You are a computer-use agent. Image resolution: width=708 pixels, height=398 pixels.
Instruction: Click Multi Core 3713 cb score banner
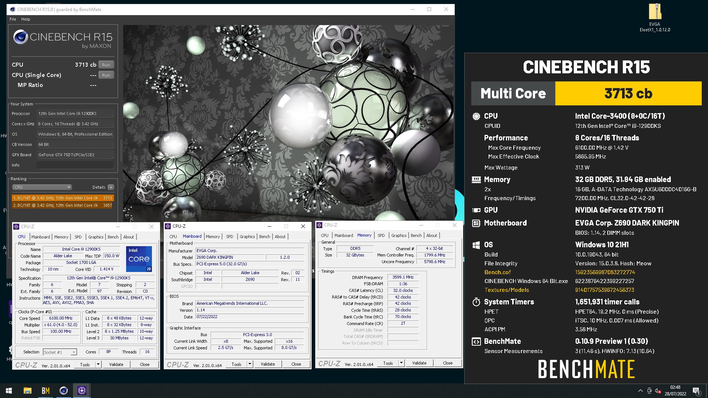click(586, 94)
